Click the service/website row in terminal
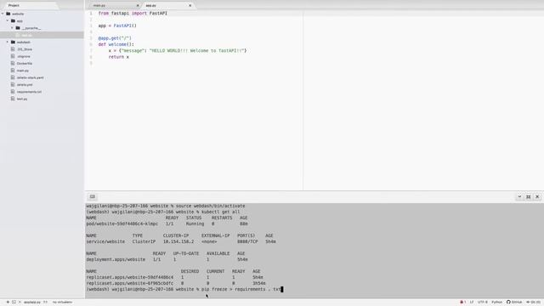544x306 pixels. click(181, 241)
